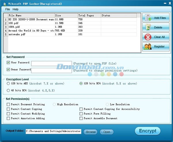
Task: Click the 765.4KB size cell
Action: tap(66, 31)
